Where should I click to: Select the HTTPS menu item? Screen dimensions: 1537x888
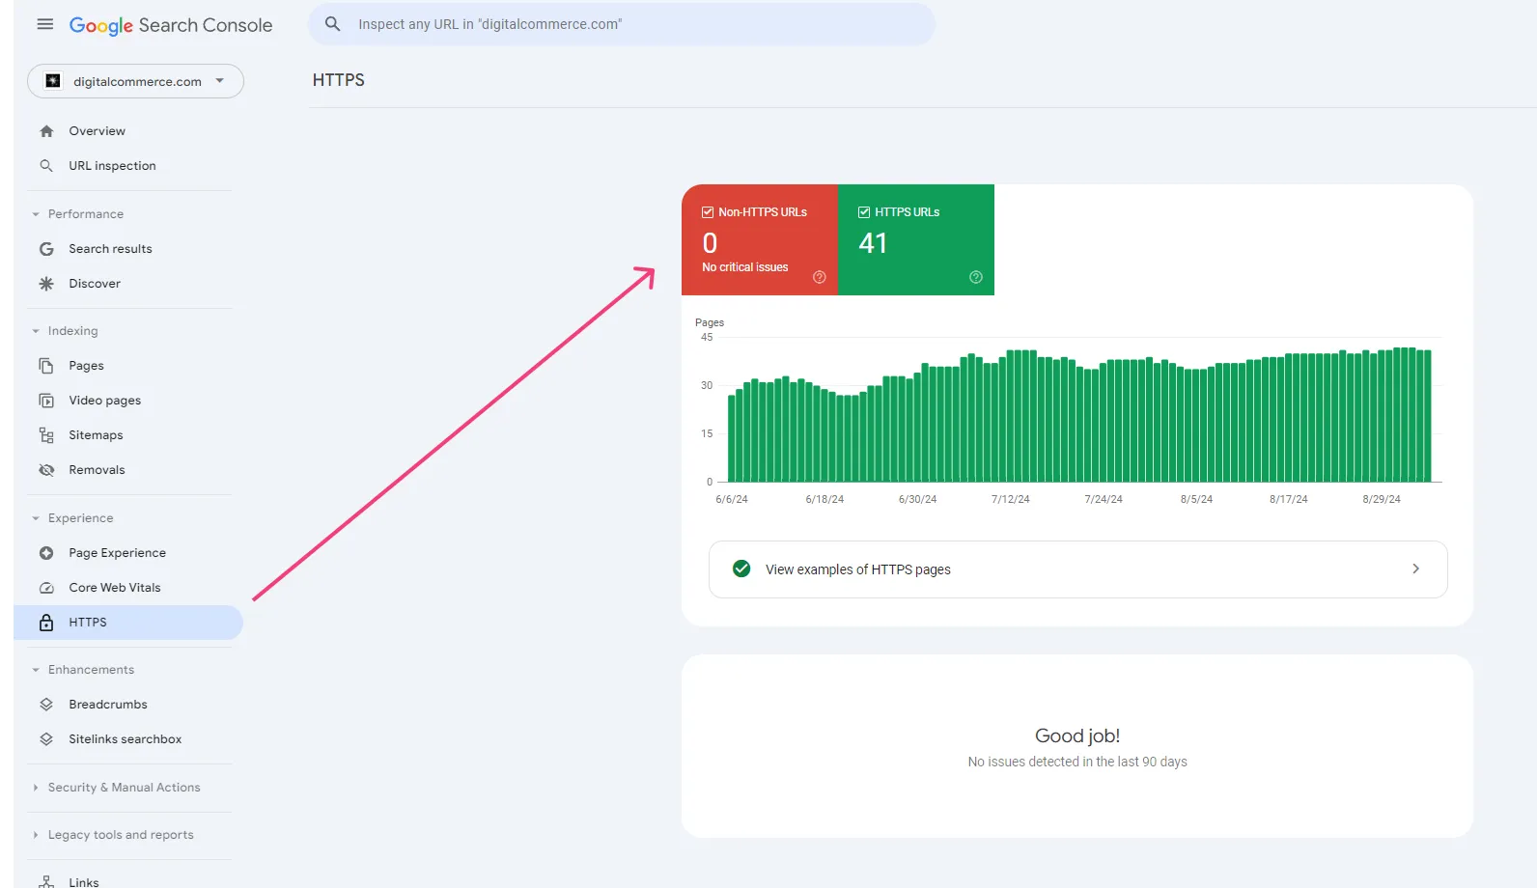coord(128,623)
